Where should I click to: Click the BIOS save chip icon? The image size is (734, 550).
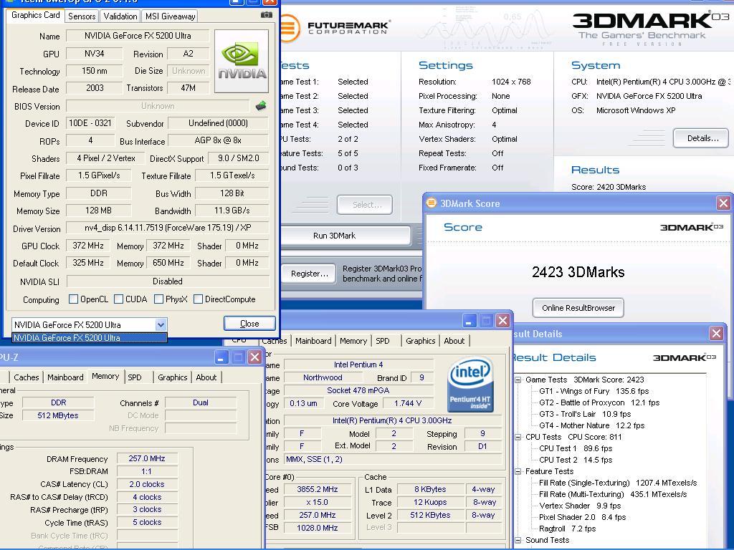[x=261, y=106]
